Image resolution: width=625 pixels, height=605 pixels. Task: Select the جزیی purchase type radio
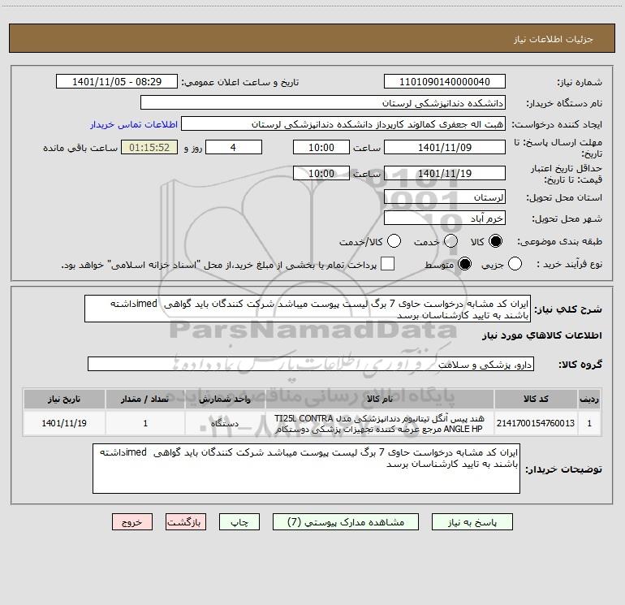[x=515, y=264]
